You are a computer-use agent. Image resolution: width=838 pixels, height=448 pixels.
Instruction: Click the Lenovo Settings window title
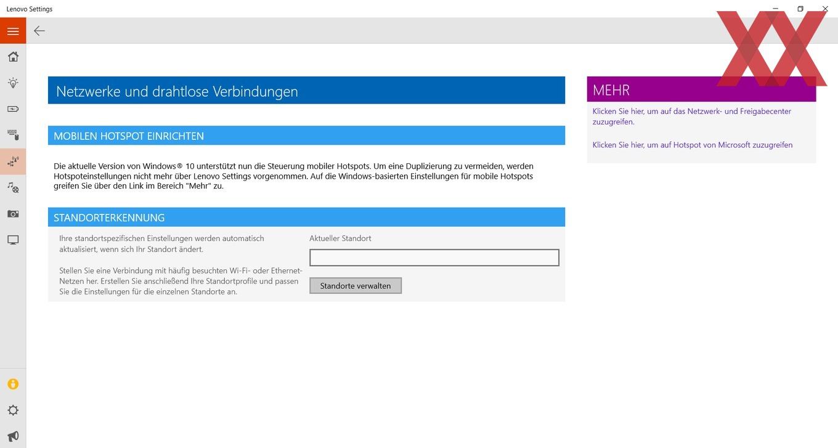coord(30,9)
